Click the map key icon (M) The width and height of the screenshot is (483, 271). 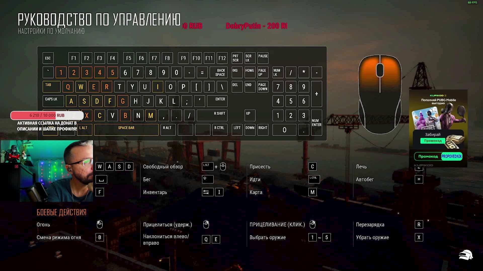coord(312,192)
